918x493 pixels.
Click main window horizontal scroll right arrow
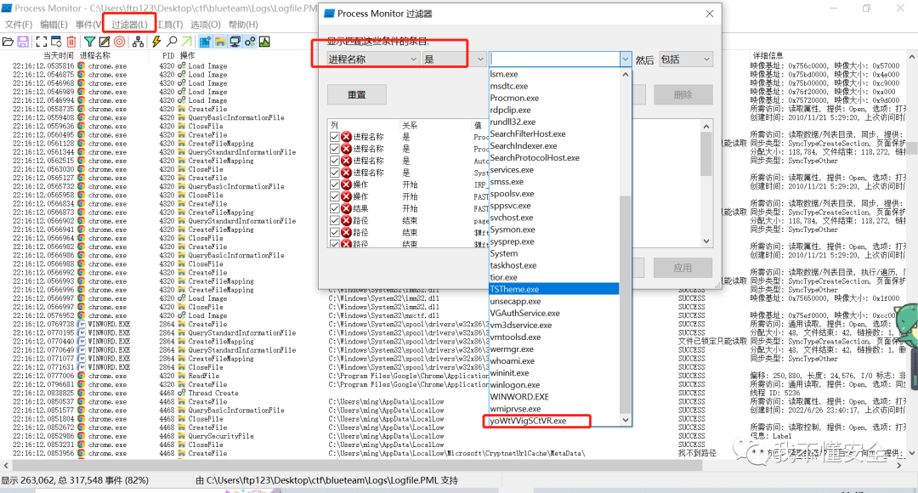coord(899,466)
